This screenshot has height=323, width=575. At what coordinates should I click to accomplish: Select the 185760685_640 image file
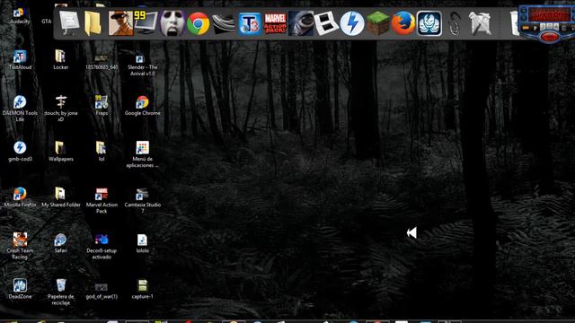[x=102, y=62]
